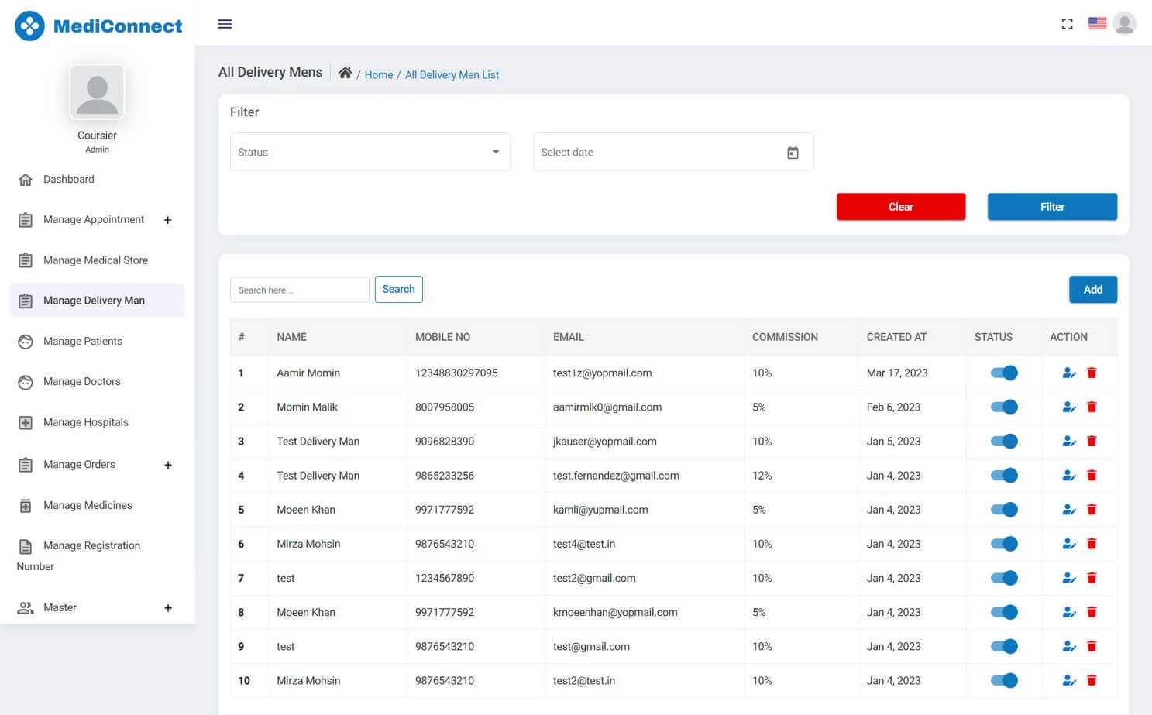Click inside the search field
Screen dimensions: 1152x715
299,289
